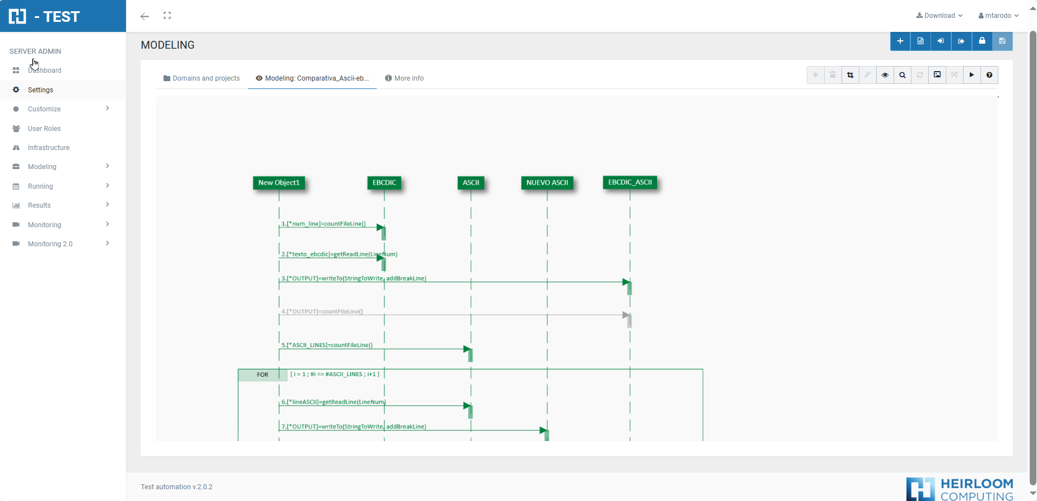Click the back arrow in the header
This screenshot has height=501, width=1037.
click(145, 16)
